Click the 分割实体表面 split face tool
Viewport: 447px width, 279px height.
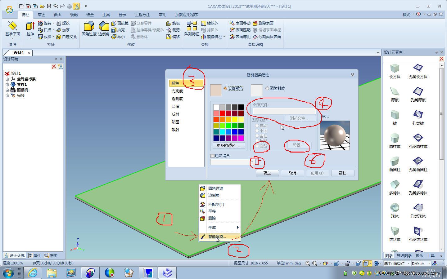pyautogui.click(x=267, y=37)
